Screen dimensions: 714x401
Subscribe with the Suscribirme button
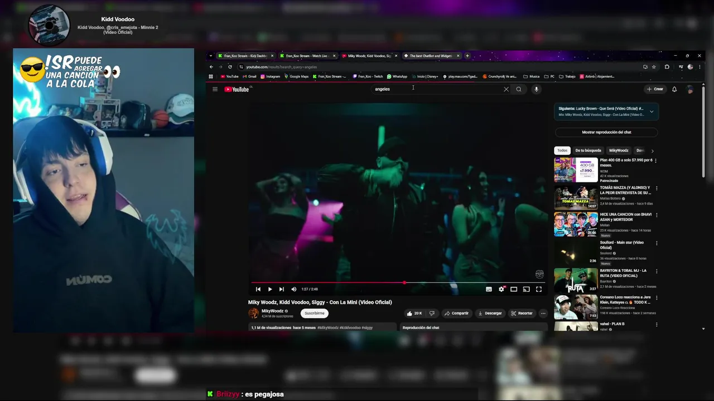point(315,313)
